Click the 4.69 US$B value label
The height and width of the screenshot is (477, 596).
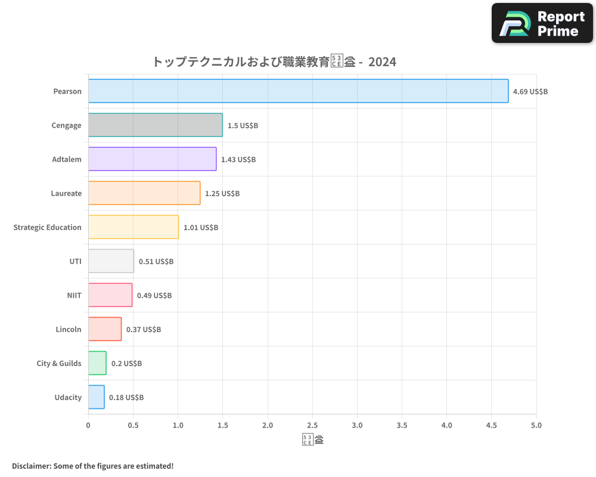(530, 92)
